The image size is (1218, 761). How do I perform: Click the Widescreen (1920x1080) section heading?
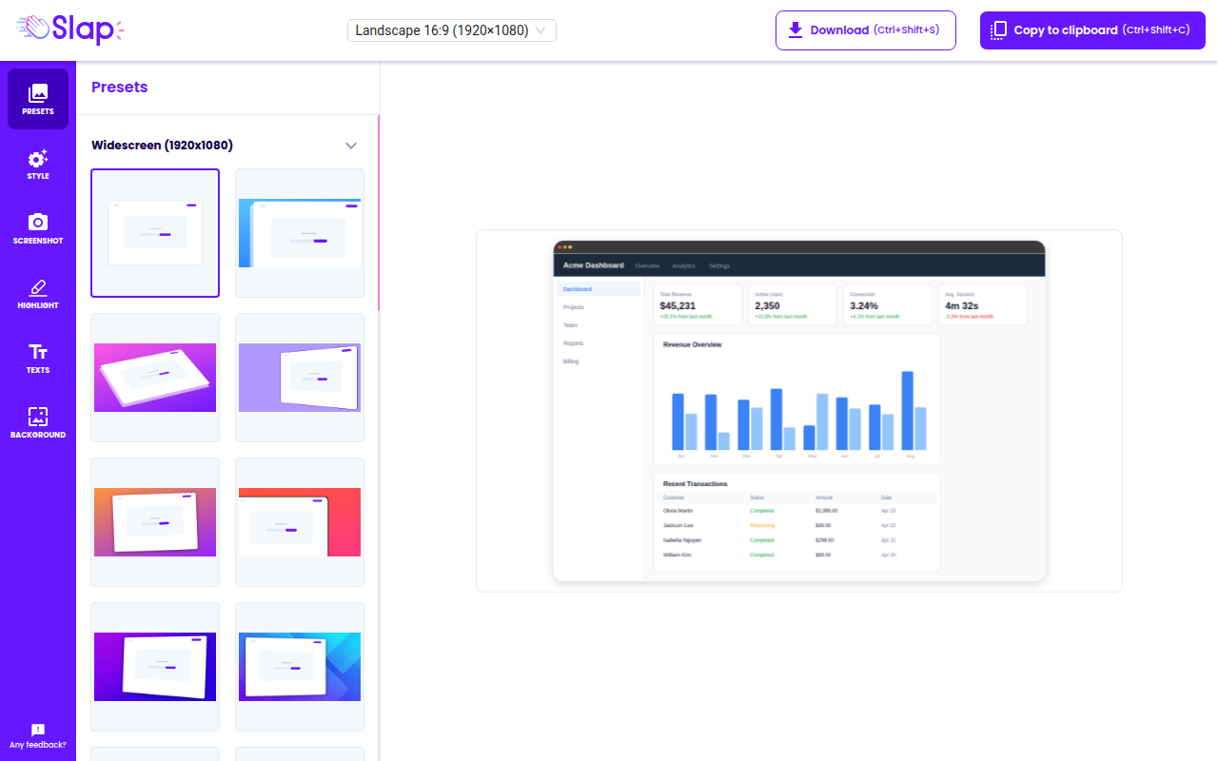click(x=162, y=146)
